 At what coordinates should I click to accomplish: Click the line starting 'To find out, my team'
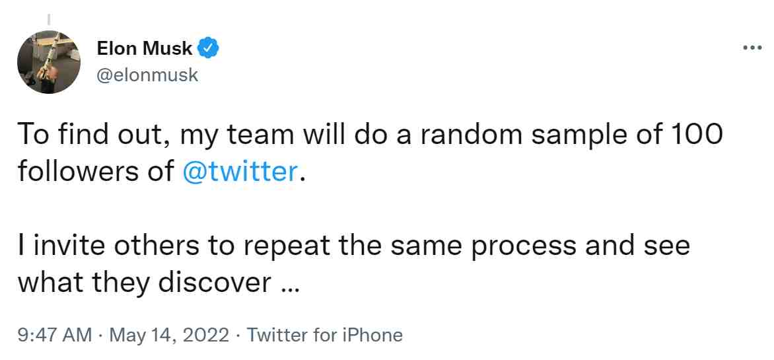click(370, 134)
